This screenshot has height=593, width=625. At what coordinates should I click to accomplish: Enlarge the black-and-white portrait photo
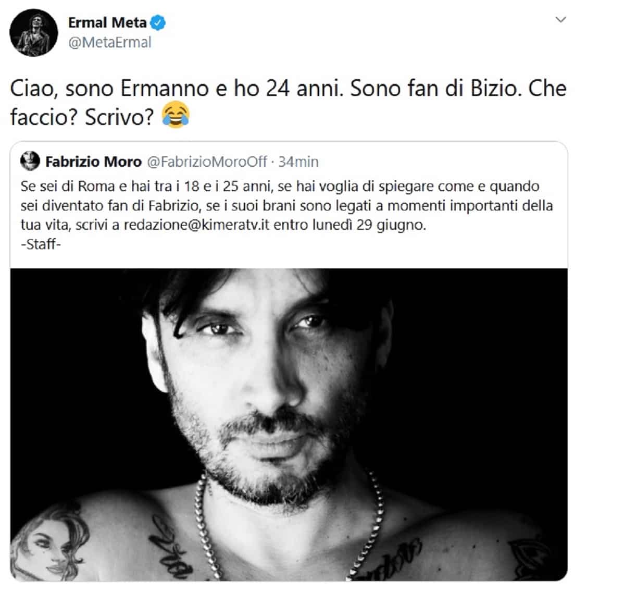pos(289,425)
